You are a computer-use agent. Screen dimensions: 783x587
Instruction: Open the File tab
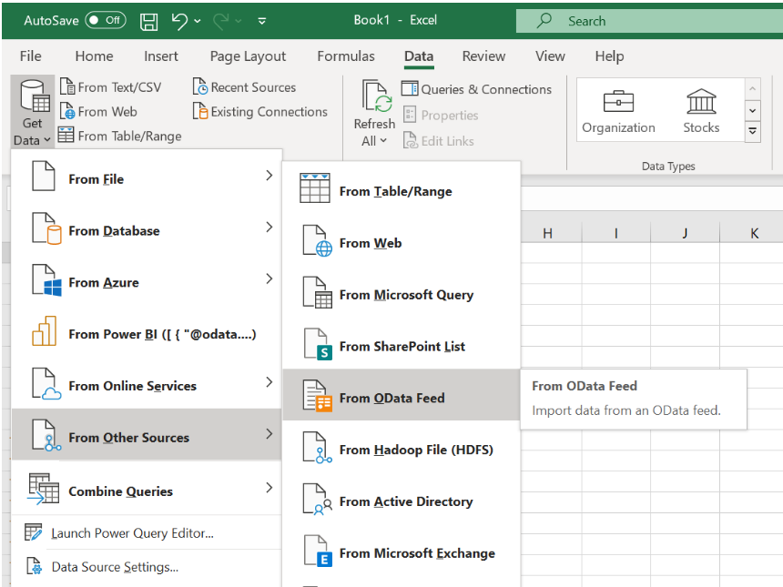coord(30,56)
